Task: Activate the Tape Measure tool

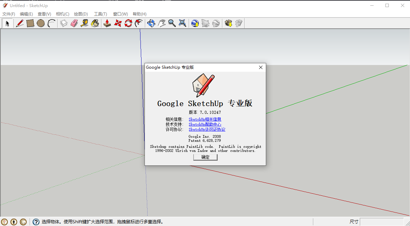Action: [x=85, y=23]
